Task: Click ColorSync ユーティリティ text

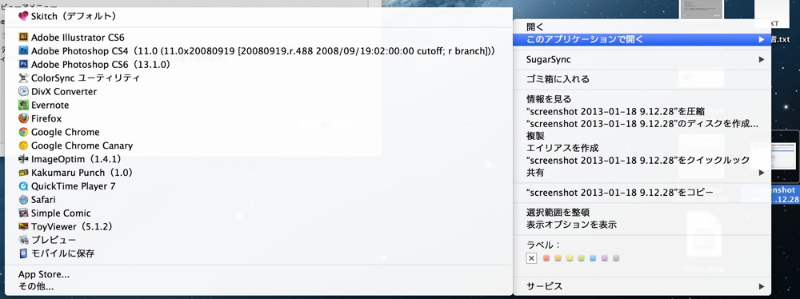Action: [86, 78]
